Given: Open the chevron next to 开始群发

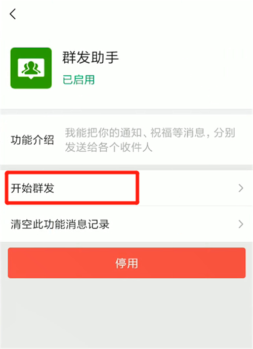Looking at the screenshot, I should [x=241, y=188].
